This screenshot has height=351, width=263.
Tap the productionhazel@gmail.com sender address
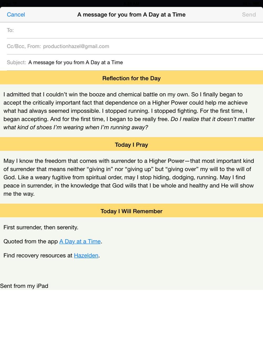pos(76,46)
